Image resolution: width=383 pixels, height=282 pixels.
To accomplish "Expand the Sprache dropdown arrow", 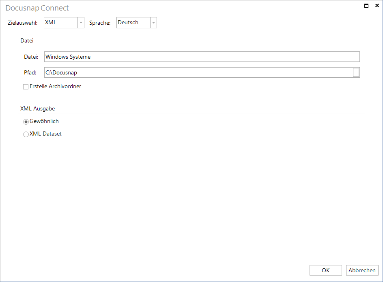I will coord(153,23).
